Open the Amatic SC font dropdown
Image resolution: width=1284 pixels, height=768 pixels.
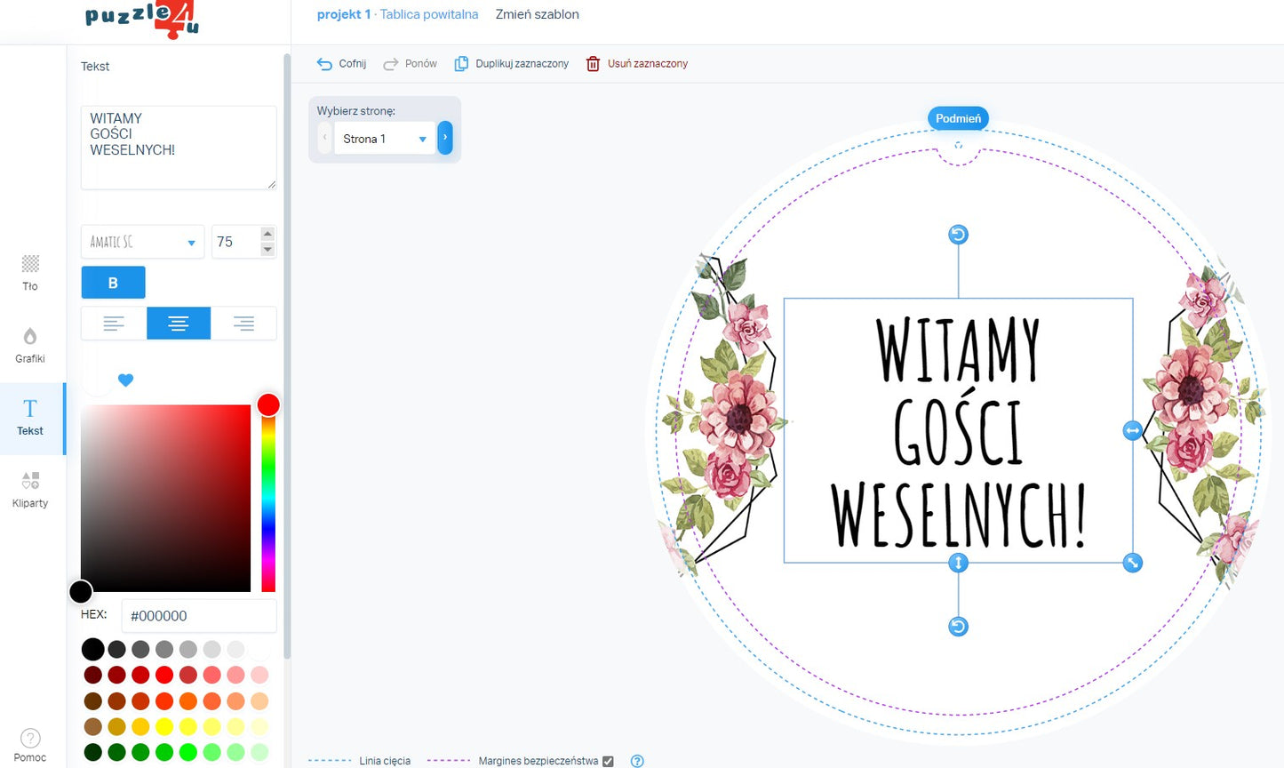142,242
